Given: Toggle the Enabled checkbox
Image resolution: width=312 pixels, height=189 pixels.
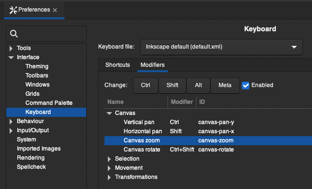Looking at the screenshot, I should pyautogui.click(x=246, y=86).
